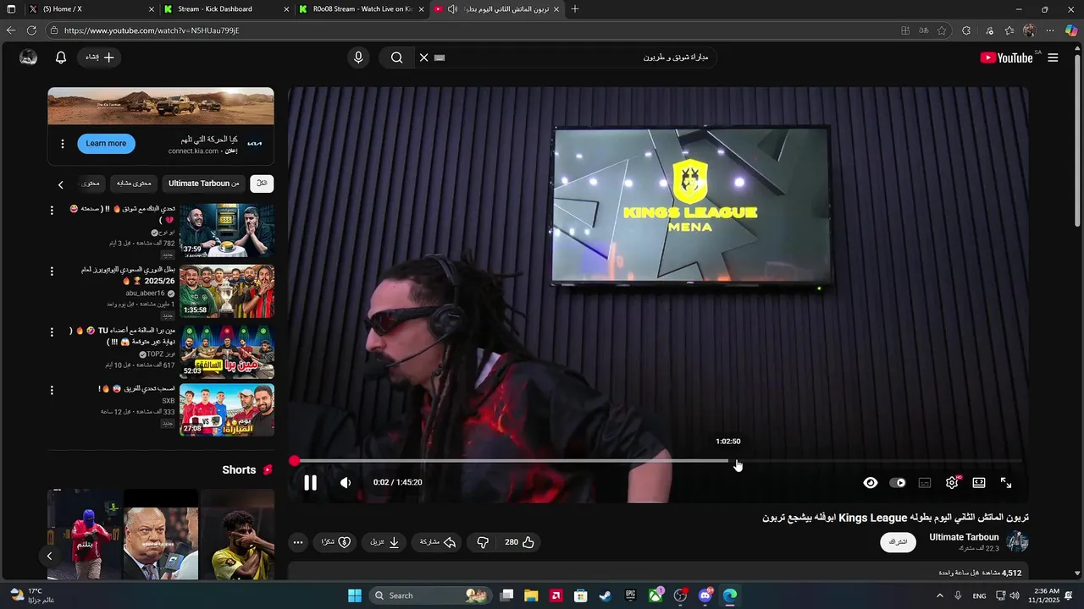Add this page to favorites star
The width and height of the screenshot is (1084, 609).
tap(942, 30)
